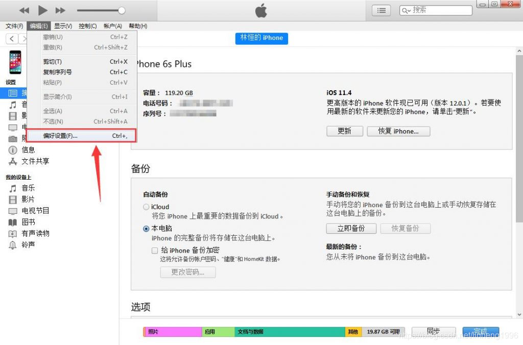This screenshot has height=345, width=523.
Task: Click the 19.87 GB 可用 free space label
Action: point(383,332)
